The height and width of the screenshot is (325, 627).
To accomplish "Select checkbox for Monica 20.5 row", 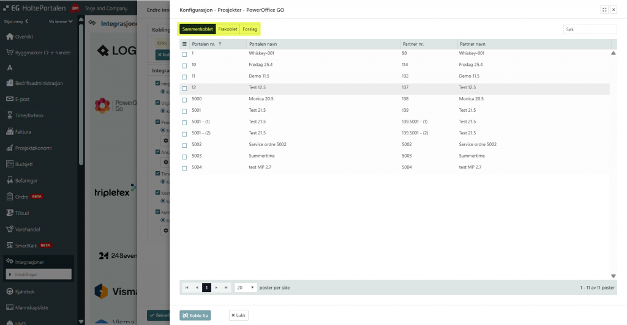I will click(x=184, y=99).
